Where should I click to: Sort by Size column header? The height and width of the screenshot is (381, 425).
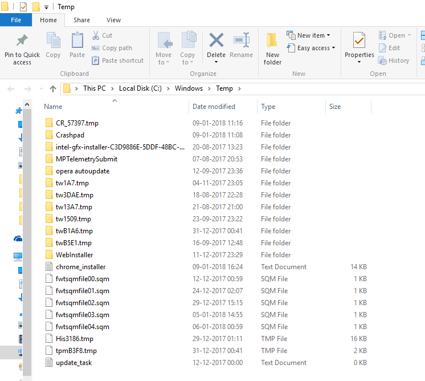point(348,107)
